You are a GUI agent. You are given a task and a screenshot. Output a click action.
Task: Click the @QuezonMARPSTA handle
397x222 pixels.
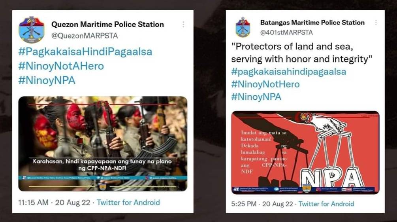tap(85, 36)
